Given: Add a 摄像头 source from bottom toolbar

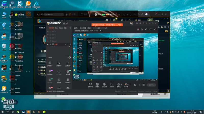Looking at the screenshot, I should click(97, 85).
